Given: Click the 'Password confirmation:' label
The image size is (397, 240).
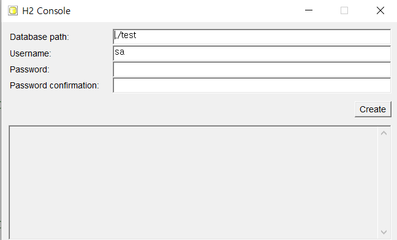Looking at the screenshot, I should pos(54,85).
